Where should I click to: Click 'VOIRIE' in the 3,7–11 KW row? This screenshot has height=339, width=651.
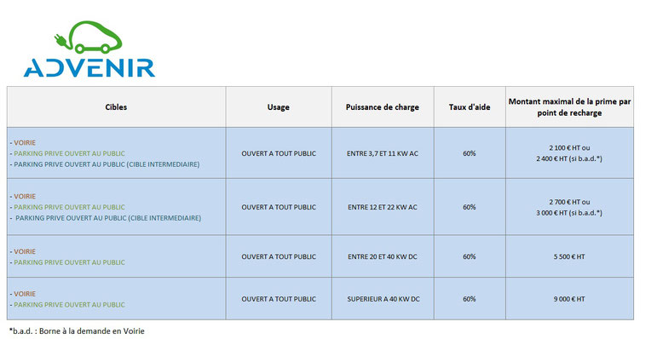[25, 143]
